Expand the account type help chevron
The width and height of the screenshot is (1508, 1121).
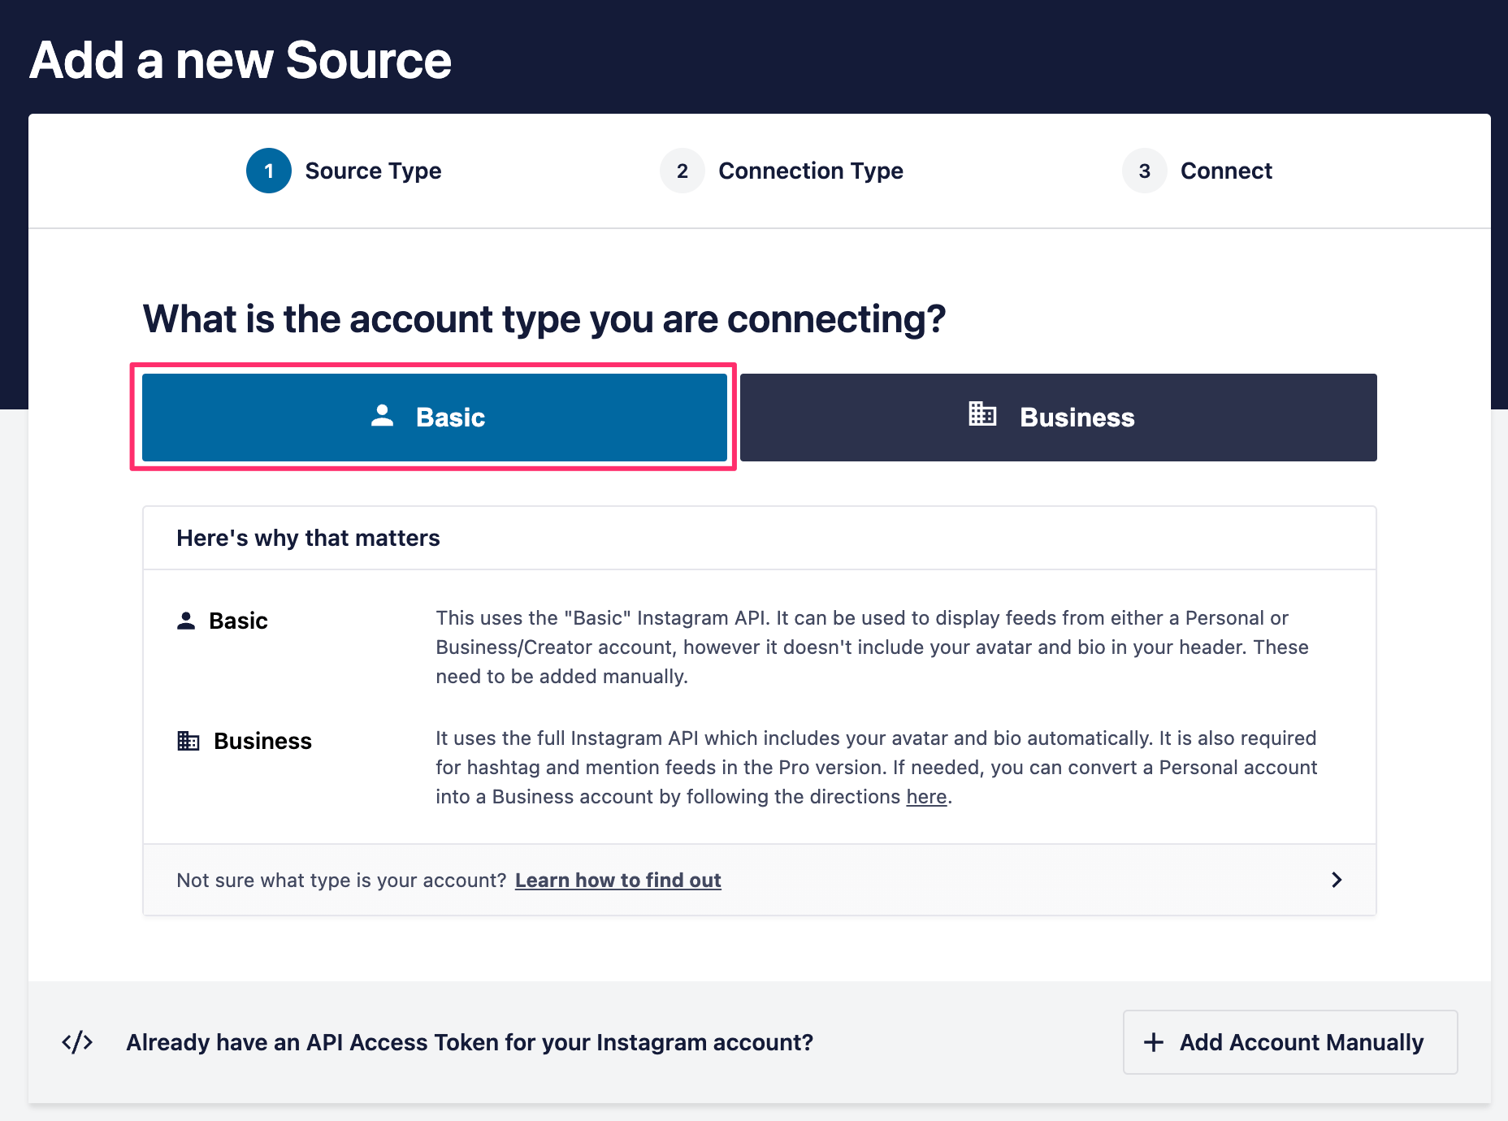[1337, 880]
